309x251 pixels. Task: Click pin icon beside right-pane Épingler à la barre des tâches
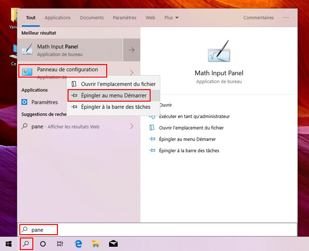tap(152, 150)
